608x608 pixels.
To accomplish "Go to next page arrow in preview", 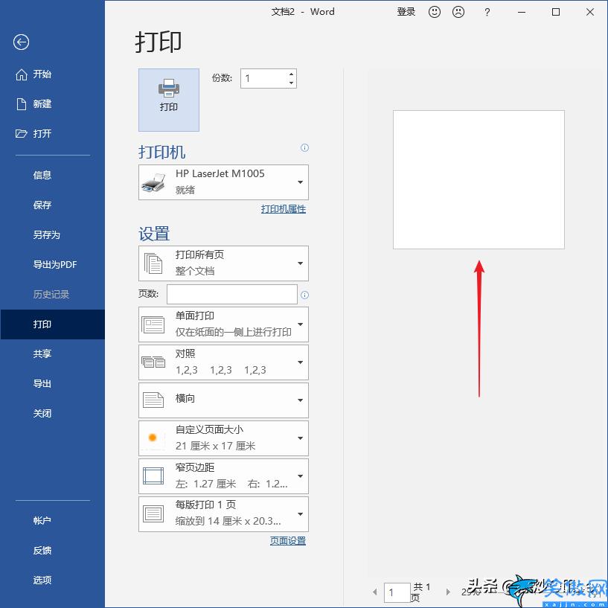I will (448, 592).
